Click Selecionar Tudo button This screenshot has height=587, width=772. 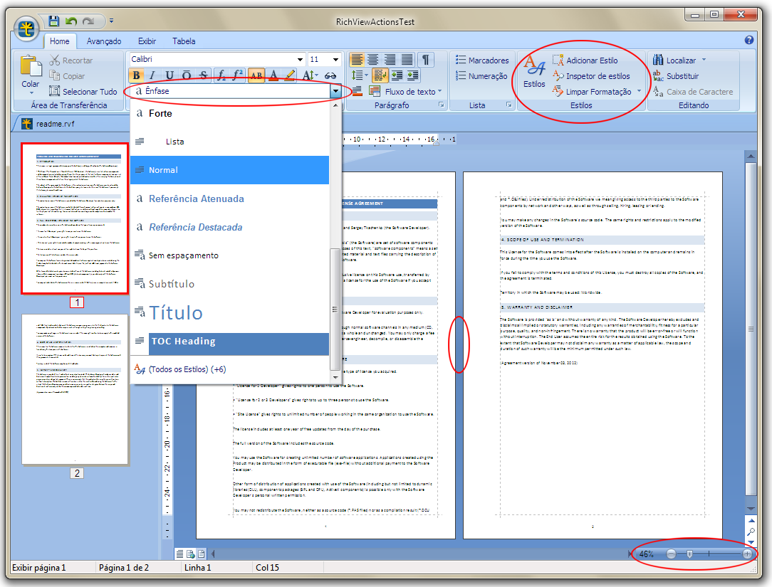[83, 91]
